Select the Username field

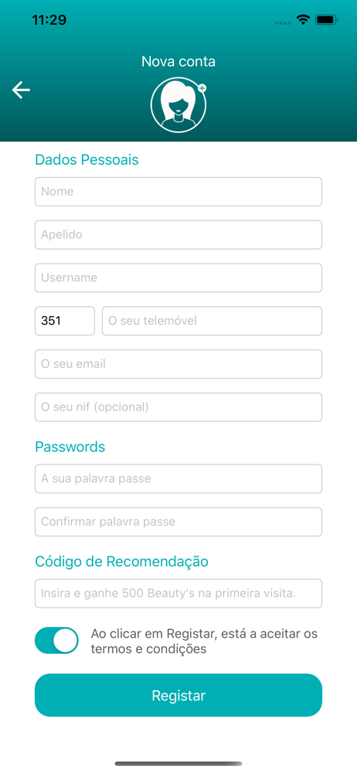(178, 278)
